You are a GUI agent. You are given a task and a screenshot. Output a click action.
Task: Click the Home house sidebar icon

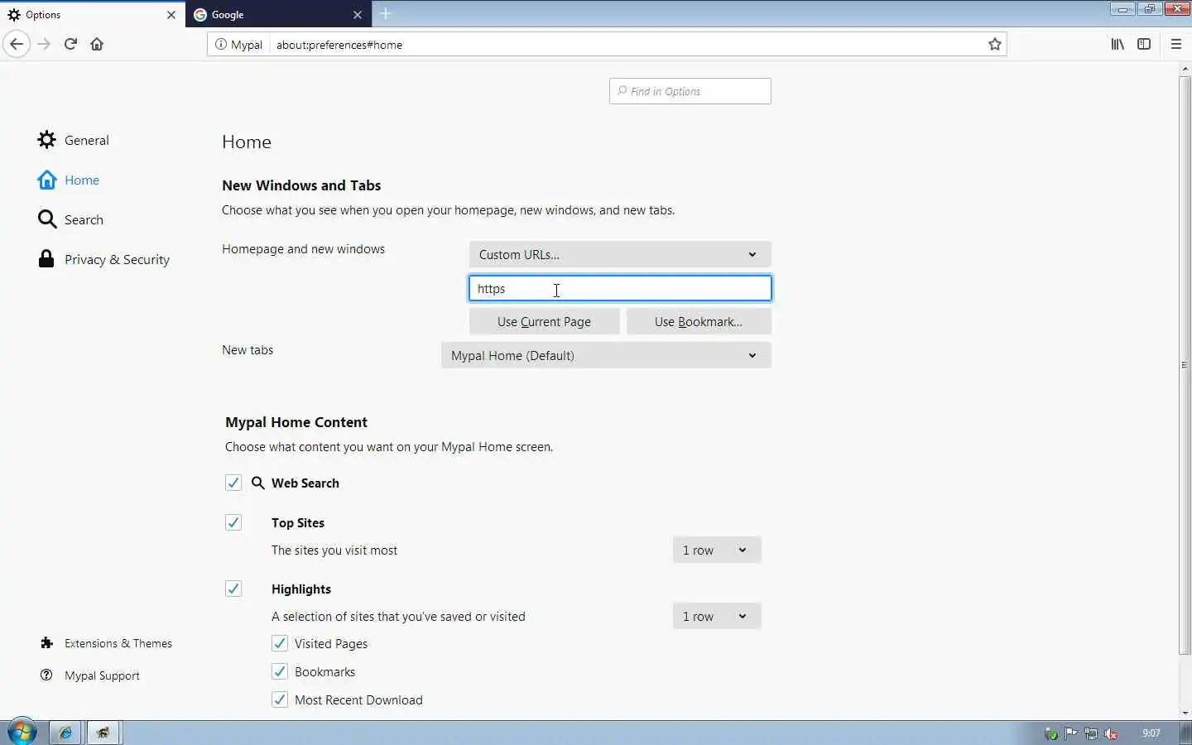47,180
